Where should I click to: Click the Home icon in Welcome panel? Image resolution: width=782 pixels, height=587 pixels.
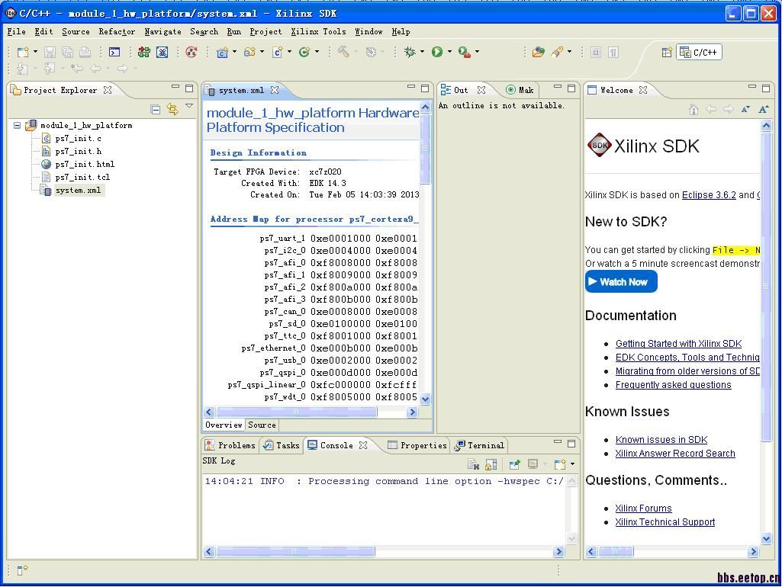pos(694,110)
